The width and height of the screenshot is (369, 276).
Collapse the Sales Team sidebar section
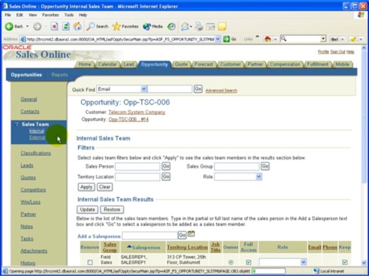[x=17, y=124]
